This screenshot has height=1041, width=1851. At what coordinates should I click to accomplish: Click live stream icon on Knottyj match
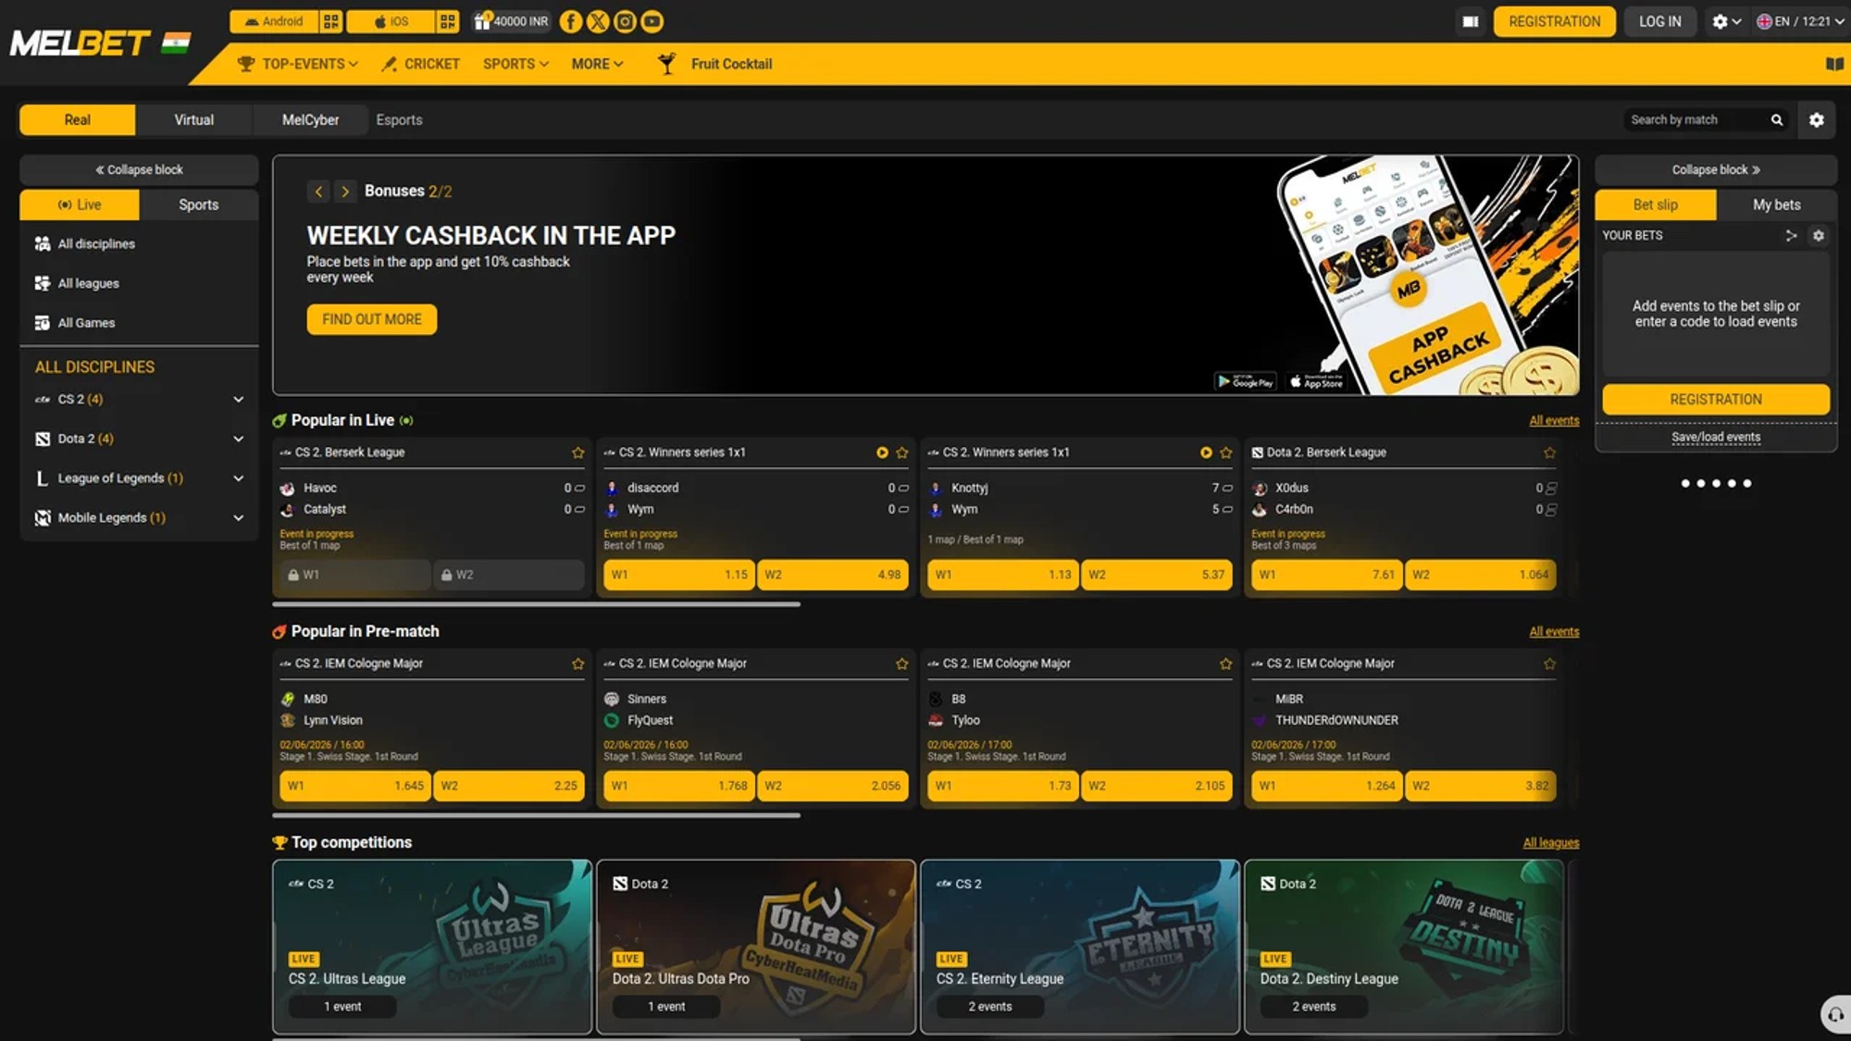(x=1206, y=452)
